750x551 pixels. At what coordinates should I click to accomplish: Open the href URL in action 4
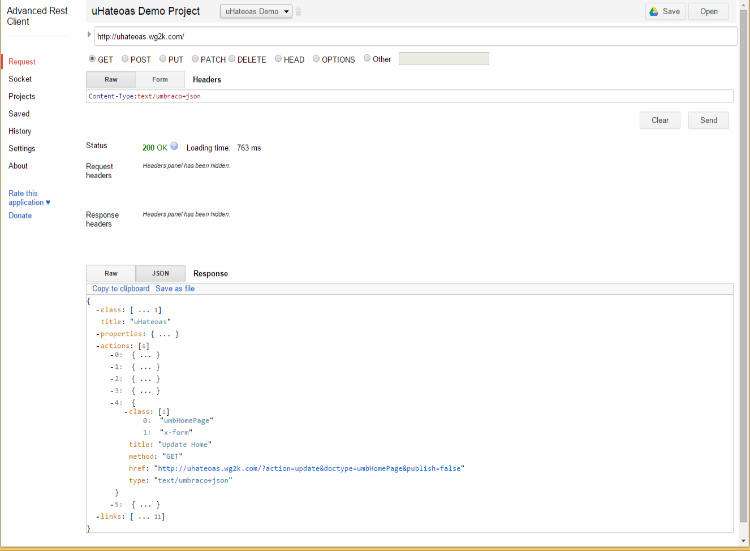[x=309, y=468]
